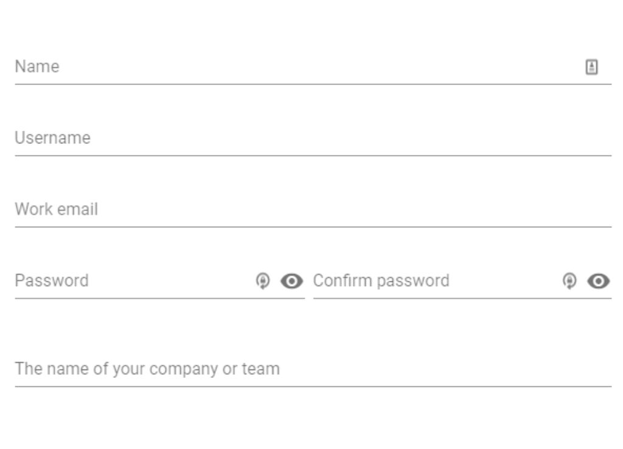Open password manager icon in Confirm password field

569,281
